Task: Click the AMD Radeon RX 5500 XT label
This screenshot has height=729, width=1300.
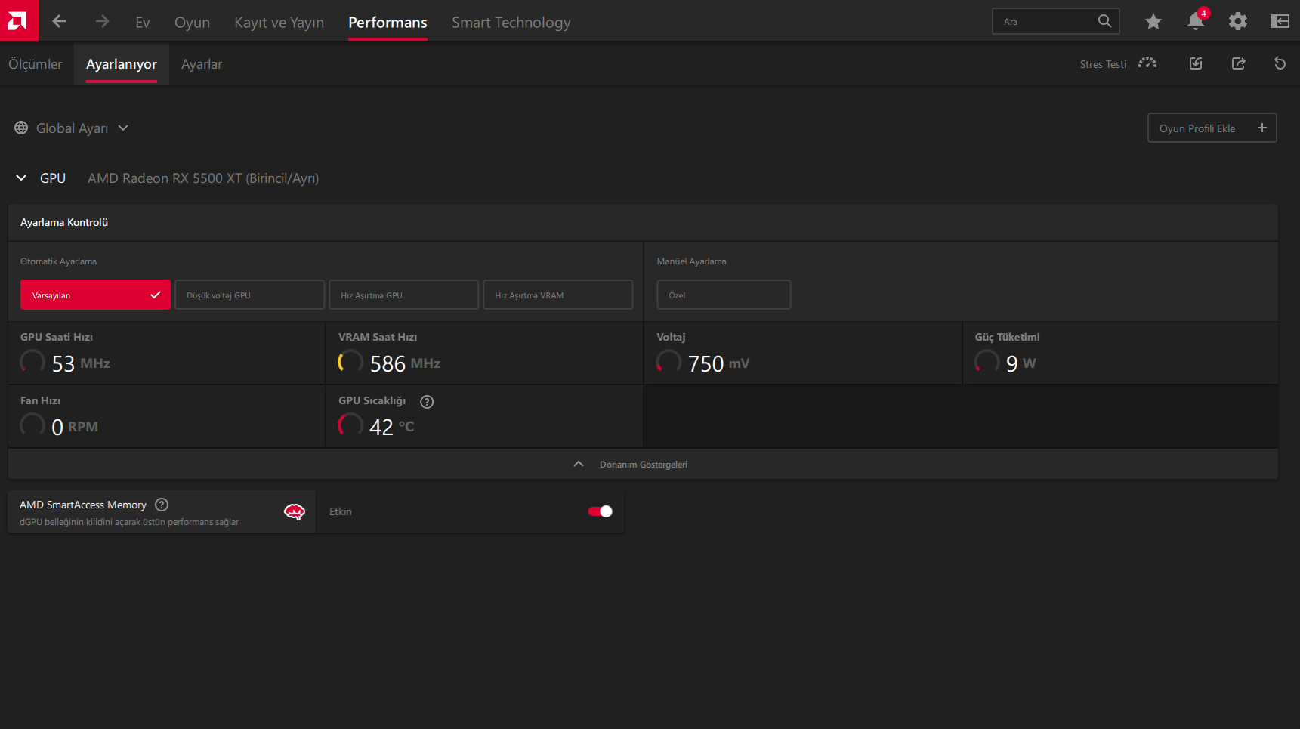Action: click(203, 178)
